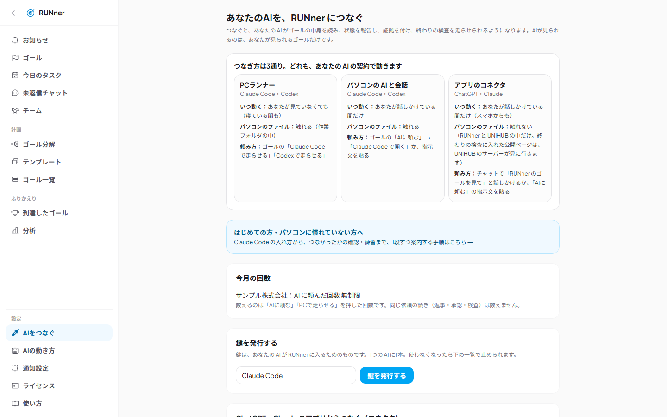667x417 pixels.
Task: Click the Claude Code key name field
Action: [296, 375]
